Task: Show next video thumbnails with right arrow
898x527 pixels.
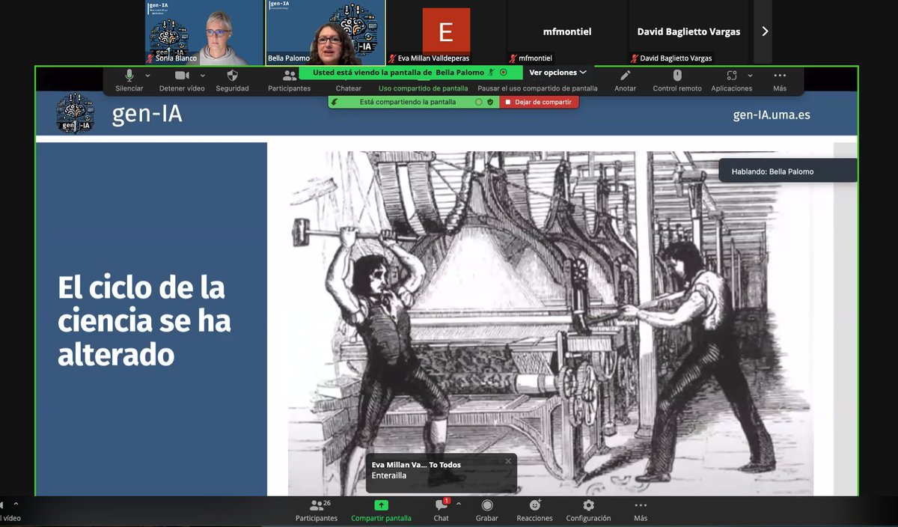Action: 764,31
